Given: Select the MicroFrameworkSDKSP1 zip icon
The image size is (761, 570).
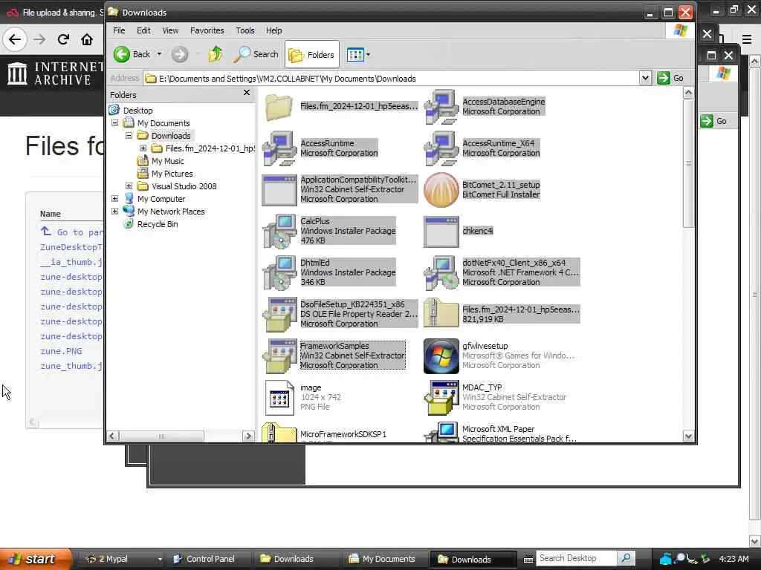Looking at the screenshot, I should coord(279,433).
